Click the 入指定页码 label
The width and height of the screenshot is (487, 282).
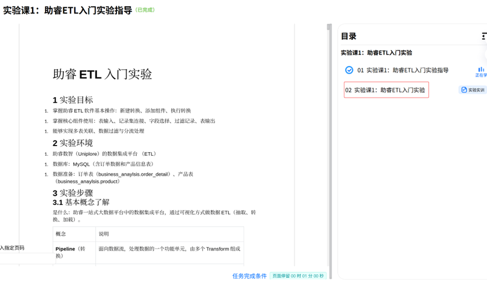pos(12,248)
